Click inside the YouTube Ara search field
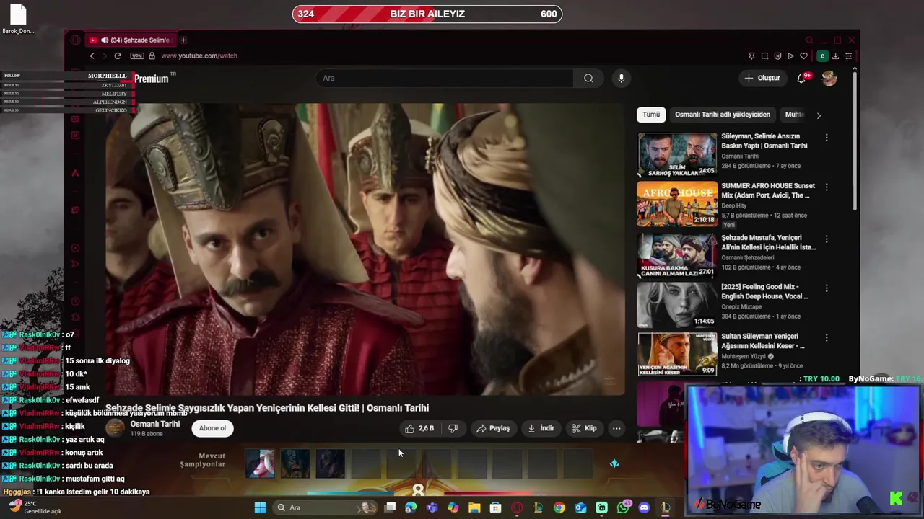924x519 pixels. click(444, 78)
